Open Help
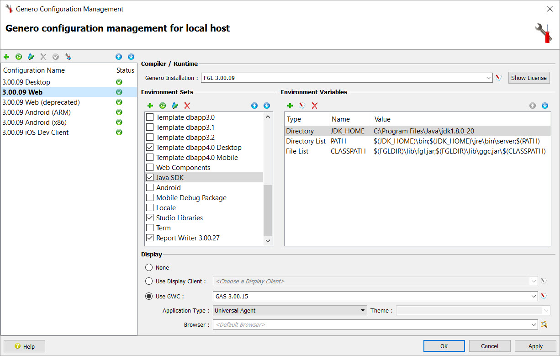Screen dimensions: 560x356 coord(24,346)
